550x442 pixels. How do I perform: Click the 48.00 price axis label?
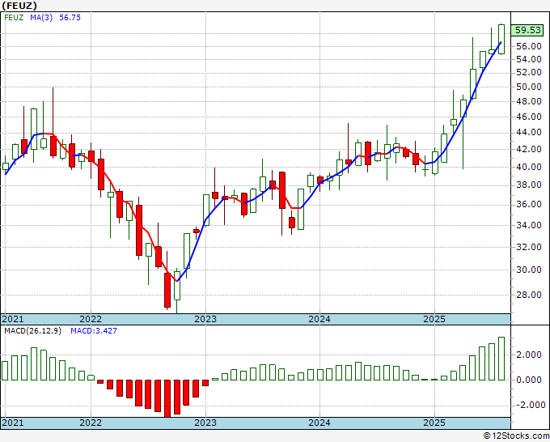[x=528, y=101]
